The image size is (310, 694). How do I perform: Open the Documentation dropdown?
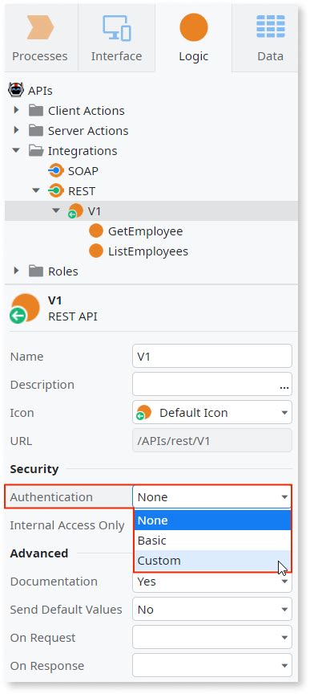click(212, 582)
